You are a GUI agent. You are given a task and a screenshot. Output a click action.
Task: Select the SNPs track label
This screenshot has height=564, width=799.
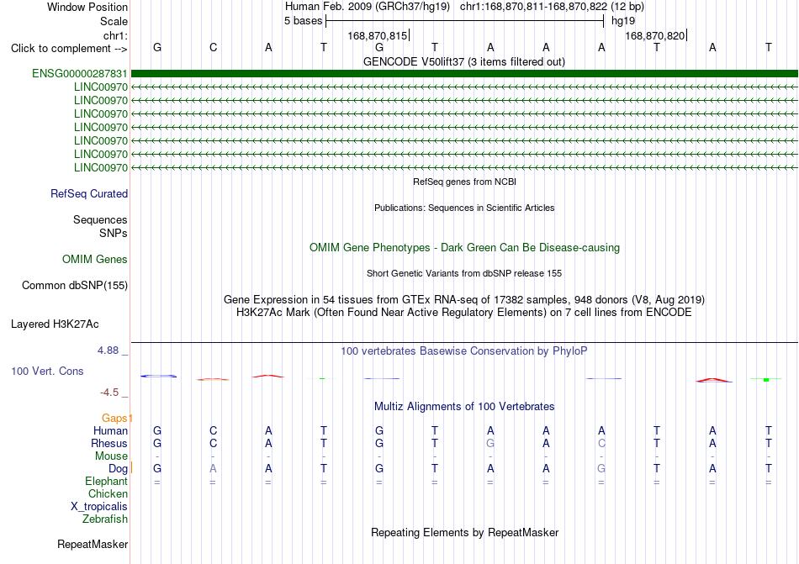114,233
